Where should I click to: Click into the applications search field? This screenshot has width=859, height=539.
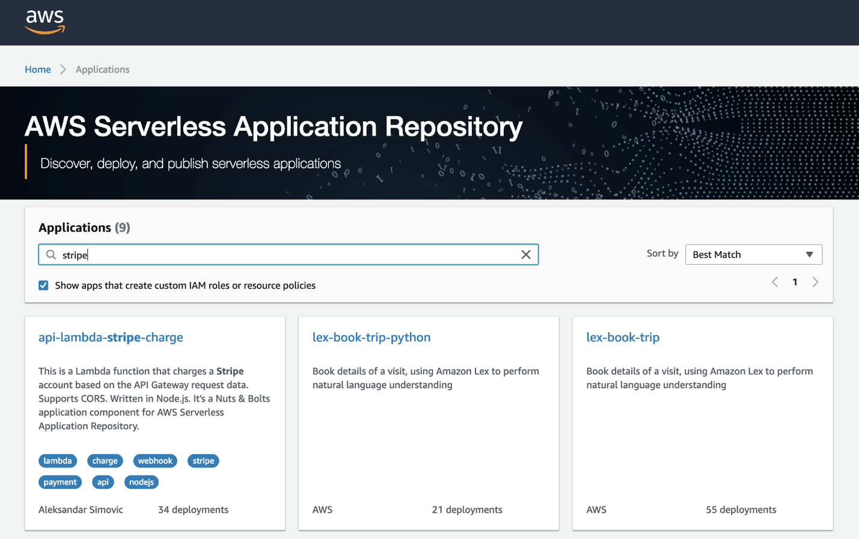[289, 255]
